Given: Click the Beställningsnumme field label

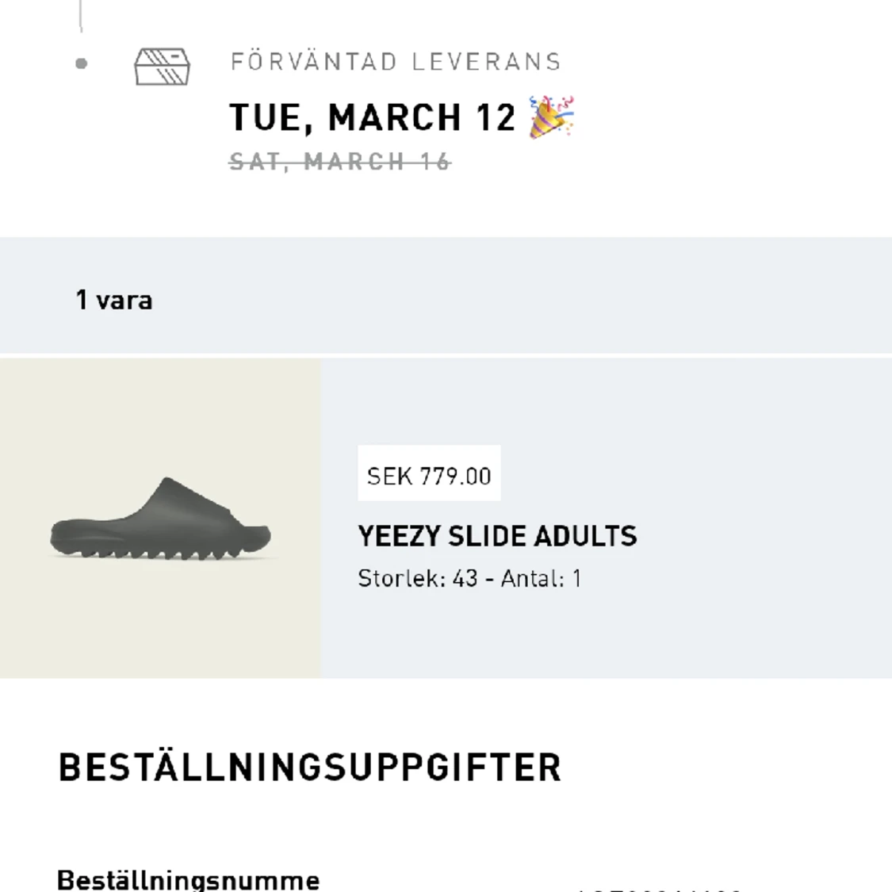Looking at the screenshot, I should 188,881.
